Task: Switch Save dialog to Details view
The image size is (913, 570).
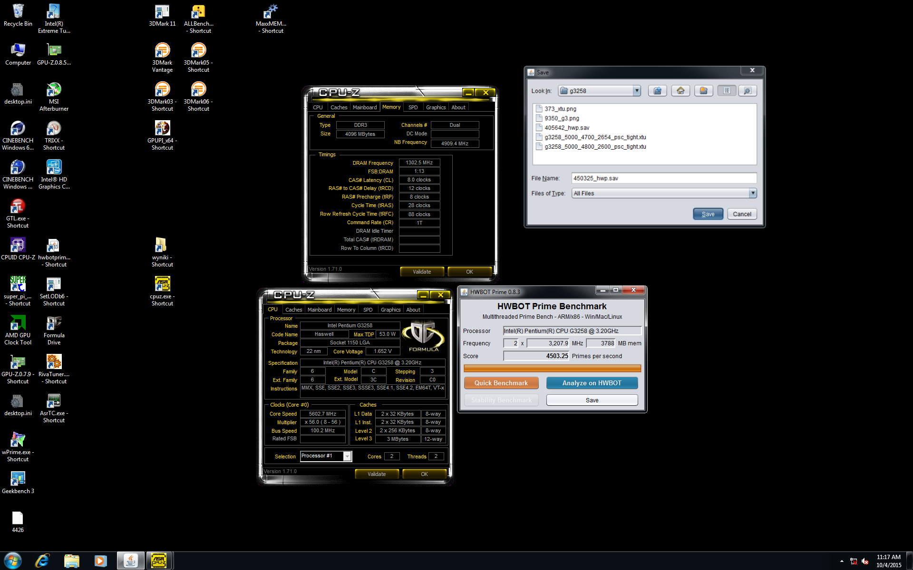Action: click(748, 91)
